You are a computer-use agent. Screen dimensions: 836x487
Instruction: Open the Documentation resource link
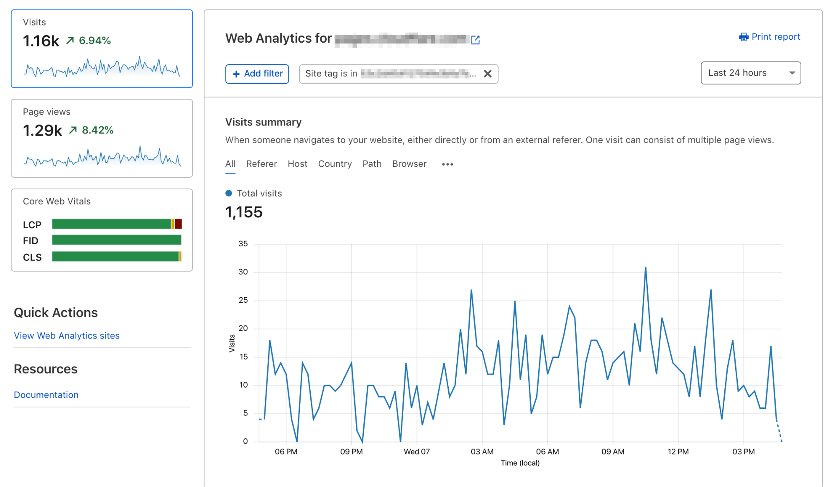coord(46,395)
